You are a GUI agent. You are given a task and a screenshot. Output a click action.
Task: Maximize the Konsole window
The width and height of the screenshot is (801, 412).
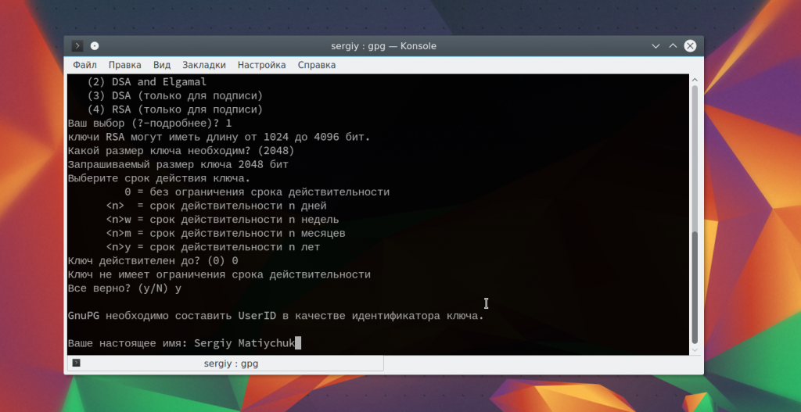coord(673,46)
